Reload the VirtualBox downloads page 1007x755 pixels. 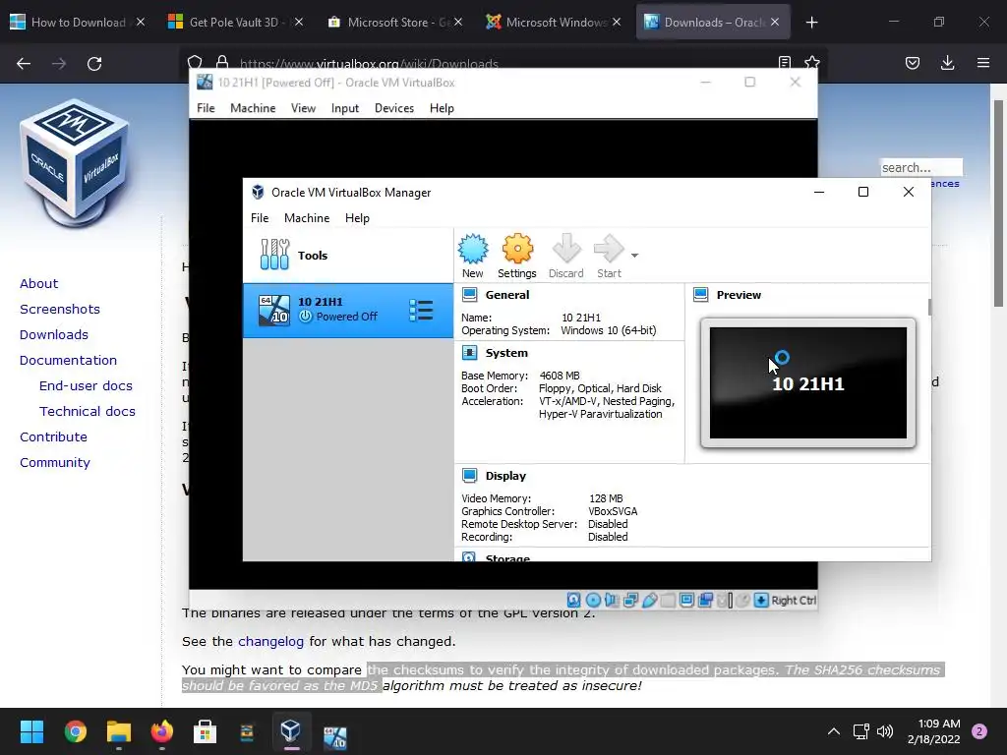coord(94,64)
